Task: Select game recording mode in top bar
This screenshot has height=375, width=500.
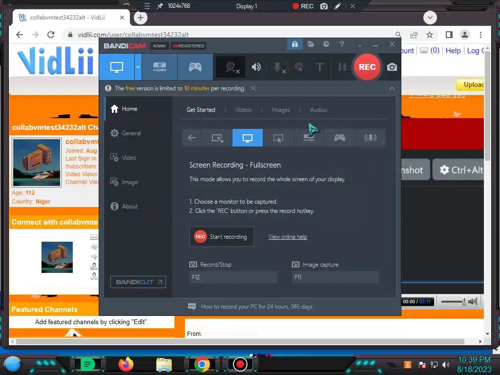Action: 195,67
